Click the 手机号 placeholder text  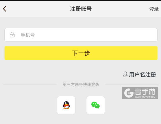tap(28, 35)
